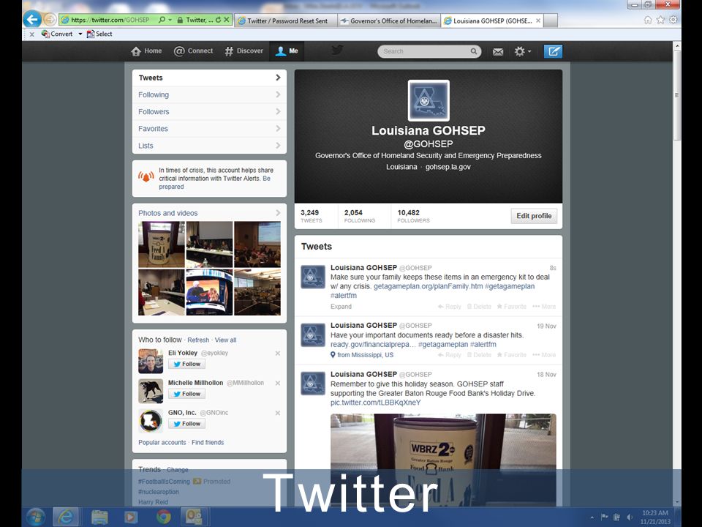702x527 pixels.
Task: Open browser Tools gear icon
Action: coord(673,20)
